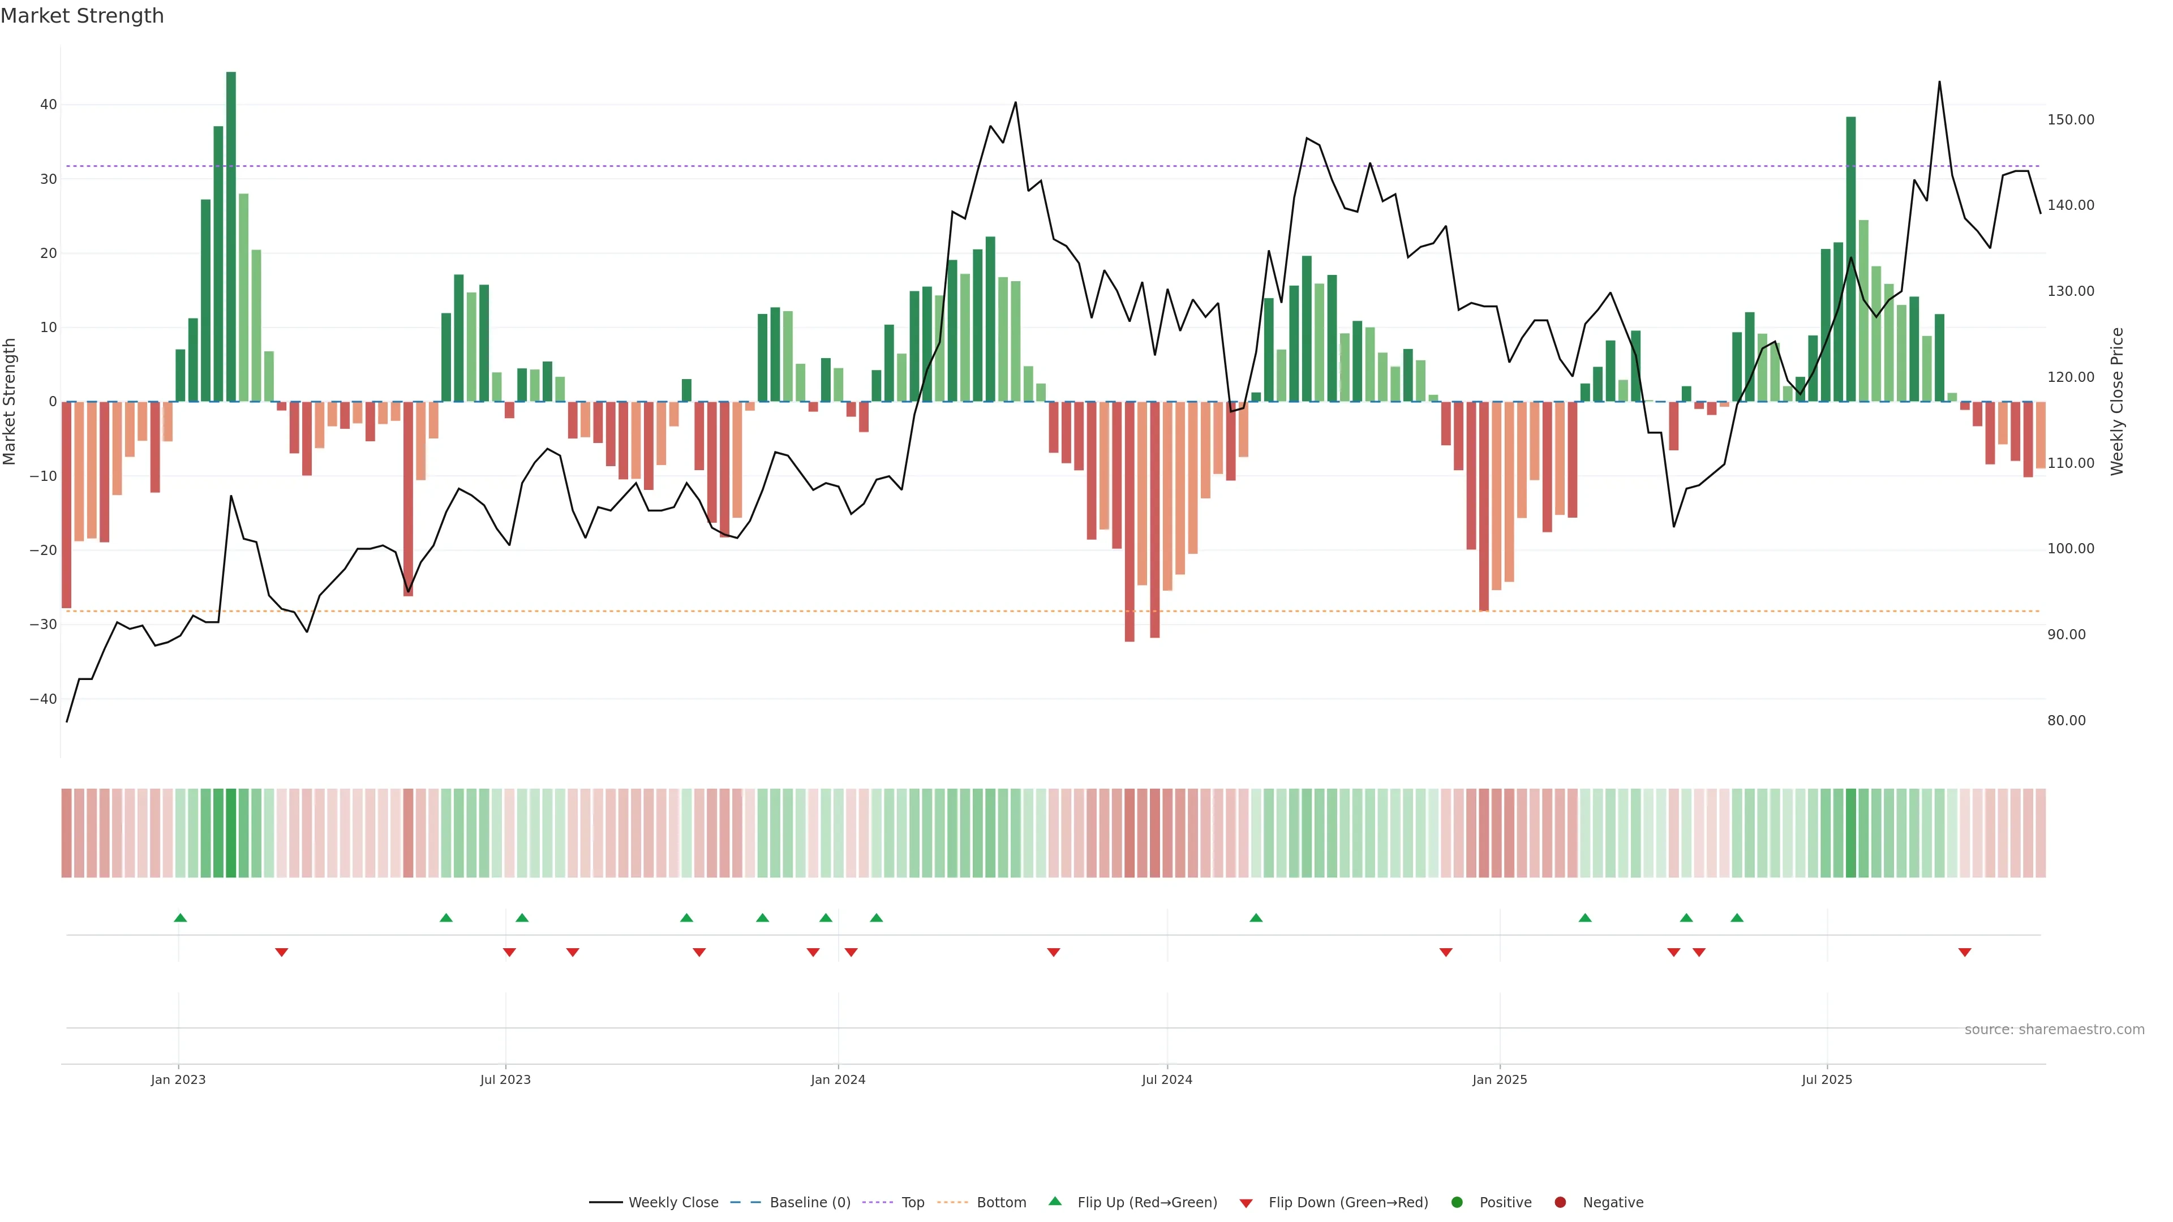The width and height of the screenshot is (2173, 1222).
Task: Click the Jan 2024 x-axis label
Action: tap(838, 1079)
